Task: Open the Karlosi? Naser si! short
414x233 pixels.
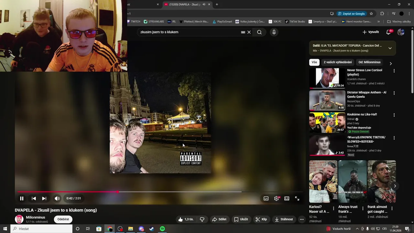Action: [323, 182]
